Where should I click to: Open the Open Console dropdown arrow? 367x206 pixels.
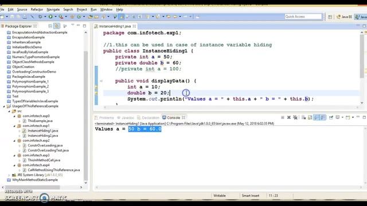[353, 117]
